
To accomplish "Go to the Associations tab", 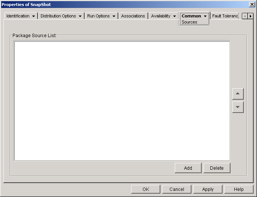I will coord(133,16).
